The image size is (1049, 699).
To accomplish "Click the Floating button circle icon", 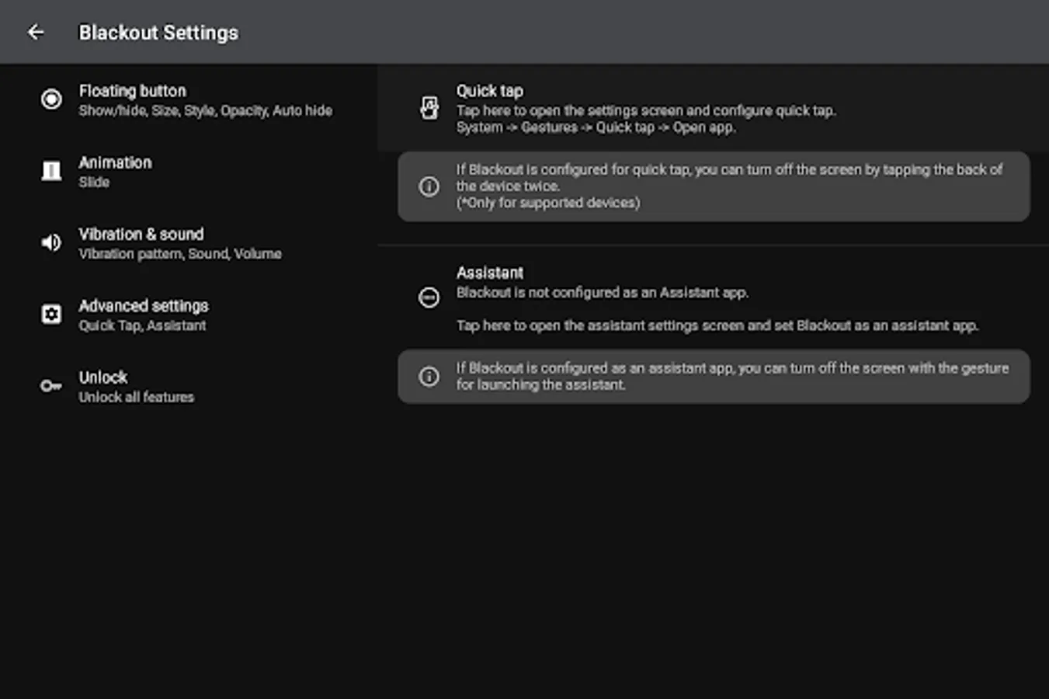I will 51,99.
